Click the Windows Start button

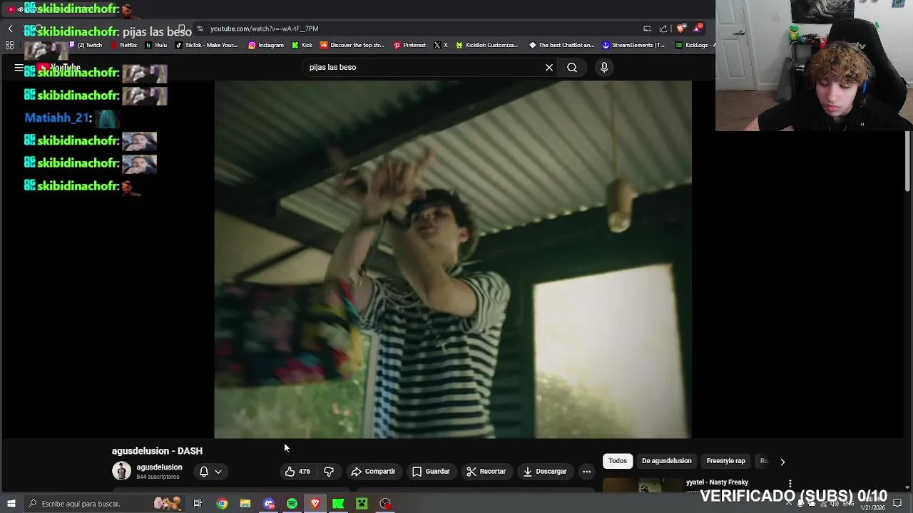pos(11,504)
